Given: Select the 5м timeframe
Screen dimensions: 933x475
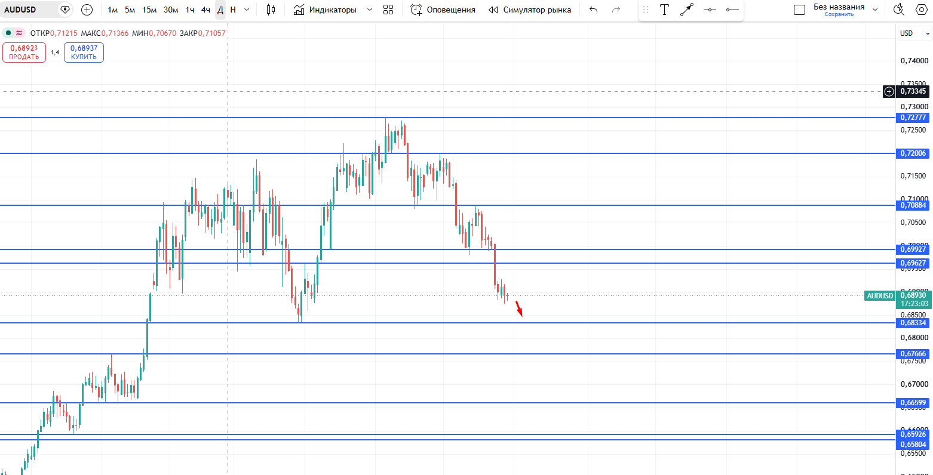Looking at the screenshot, I should click(x=130, y=10).
